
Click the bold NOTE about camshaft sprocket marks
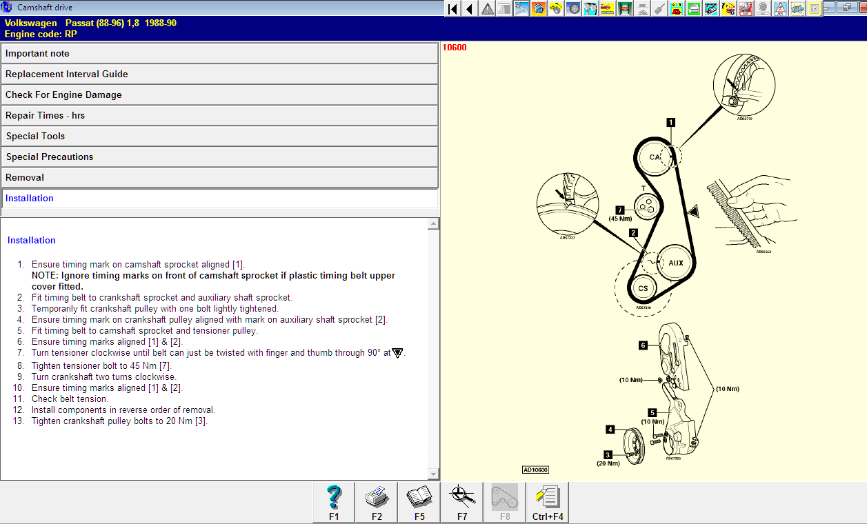point(213,281)
